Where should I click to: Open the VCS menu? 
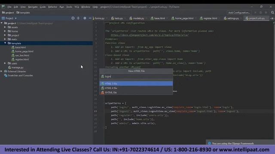coord(76,7)
